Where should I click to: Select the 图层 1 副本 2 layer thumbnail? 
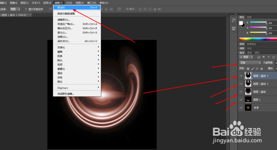[x=248, y=84]
